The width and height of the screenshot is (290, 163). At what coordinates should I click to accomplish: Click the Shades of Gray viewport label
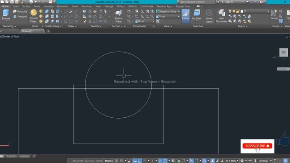point(10,36)
